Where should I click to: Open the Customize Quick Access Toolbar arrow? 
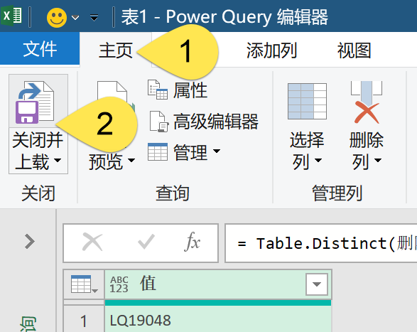pos(94,18)
